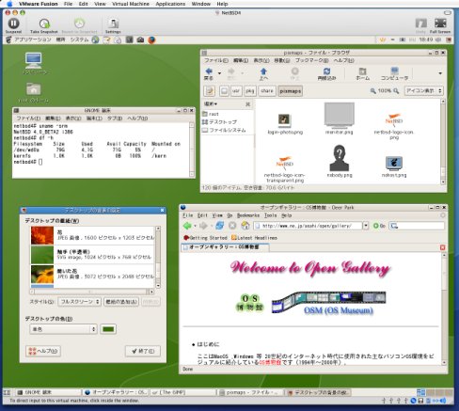Click Firefox Reload icon
The width and height of the screenshot is (459, 411).
point(220,226)
